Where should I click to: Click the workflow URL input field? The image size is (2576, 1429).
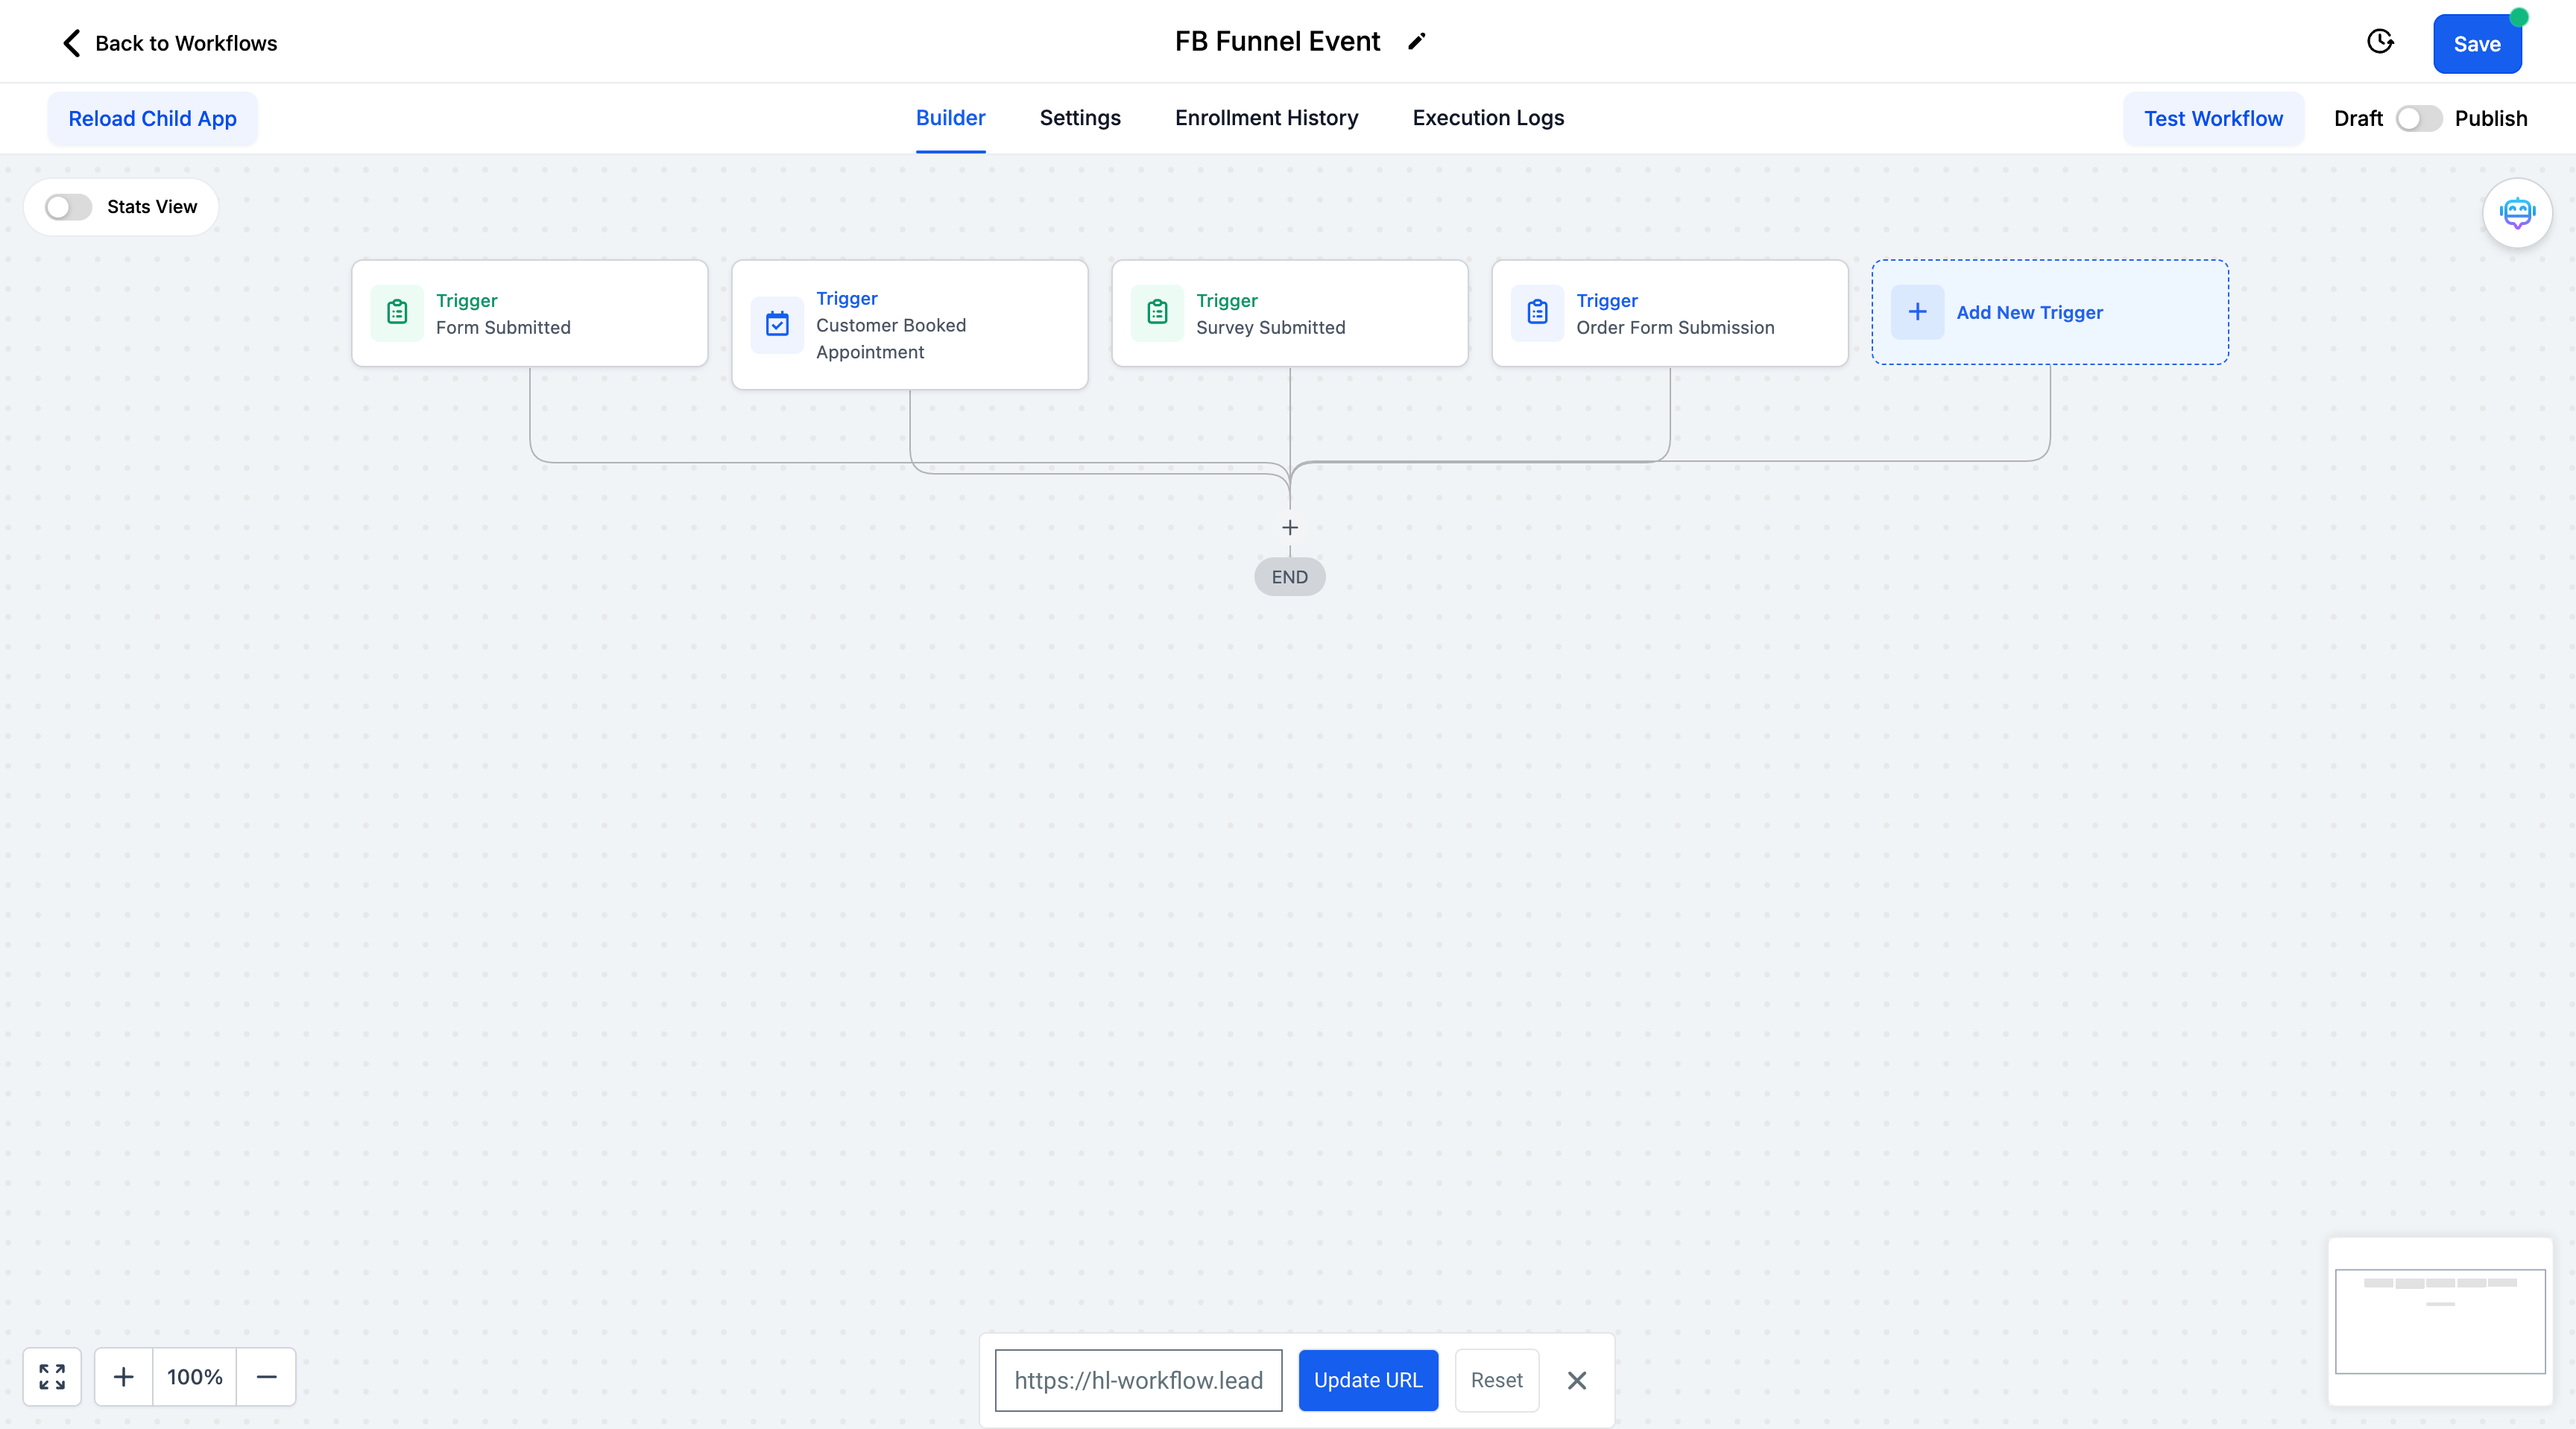[x=1138, y=1380]
